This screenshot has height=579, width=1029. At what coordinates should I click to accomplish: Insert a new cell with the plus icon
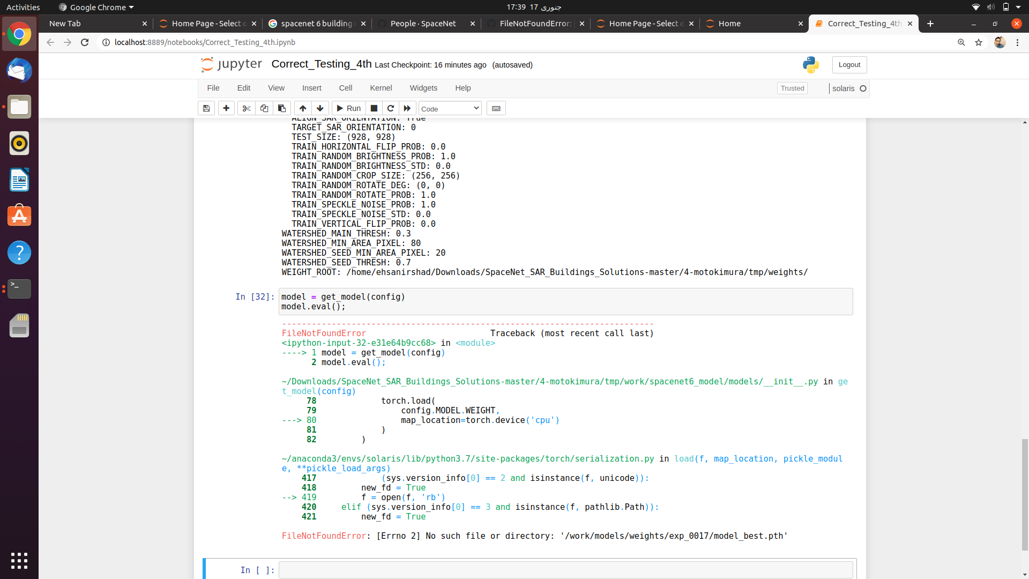pyautogui.click(x=226, y=108)
